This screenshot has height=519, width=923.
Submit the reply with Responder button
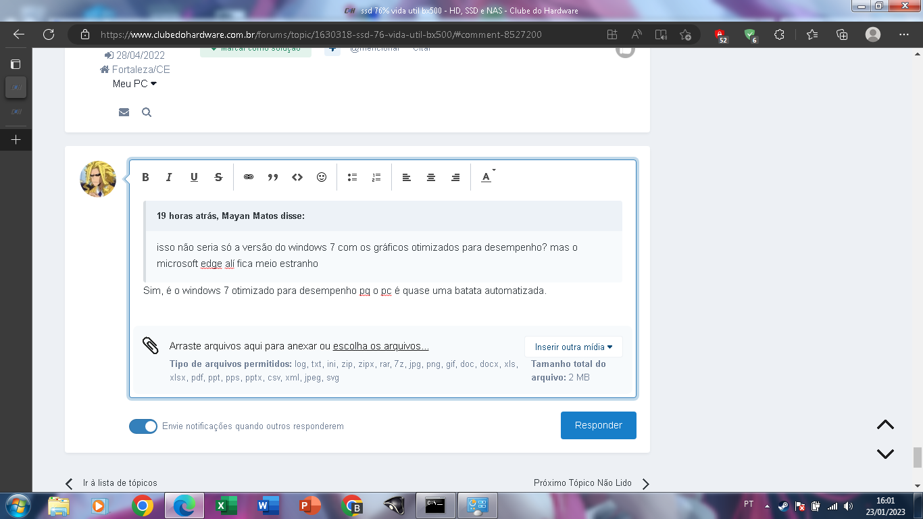(x=599, y=425)
